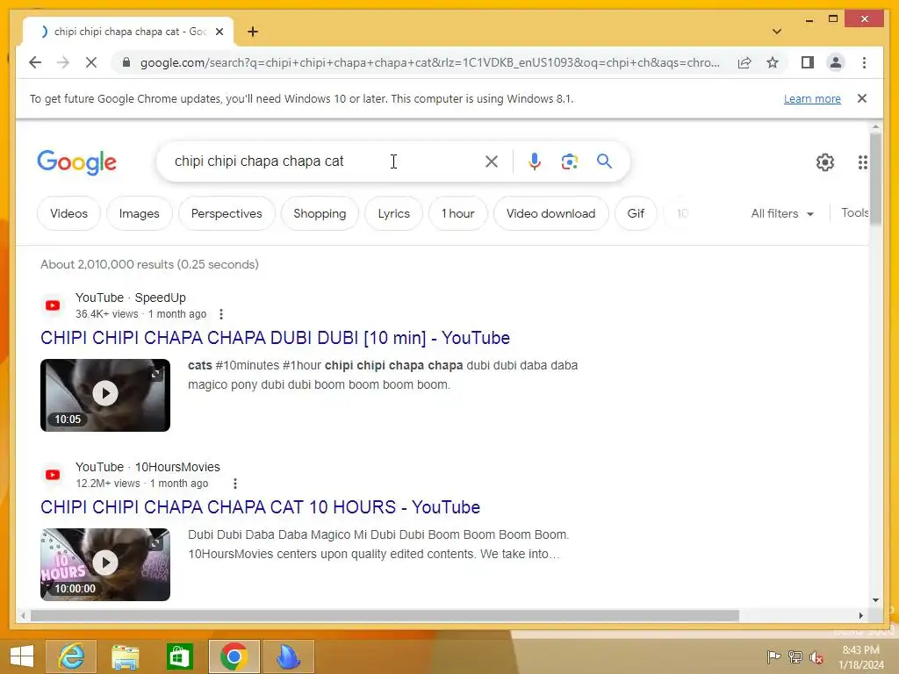Open options for 10HoursMovies result

[x=235, y=484]
